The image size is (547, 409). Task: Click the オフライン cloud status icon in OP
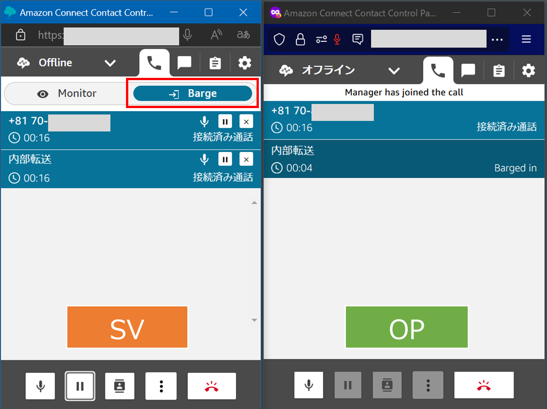tap(286, 71)
